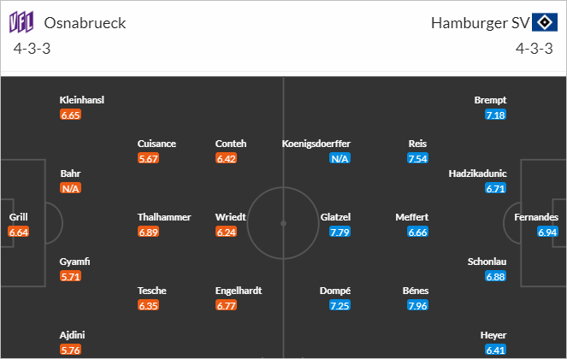The height and width of the screenshot is (359, 567).
Task: Click Brempt's 7.18 rating badge
Action: tap(496, 115)
